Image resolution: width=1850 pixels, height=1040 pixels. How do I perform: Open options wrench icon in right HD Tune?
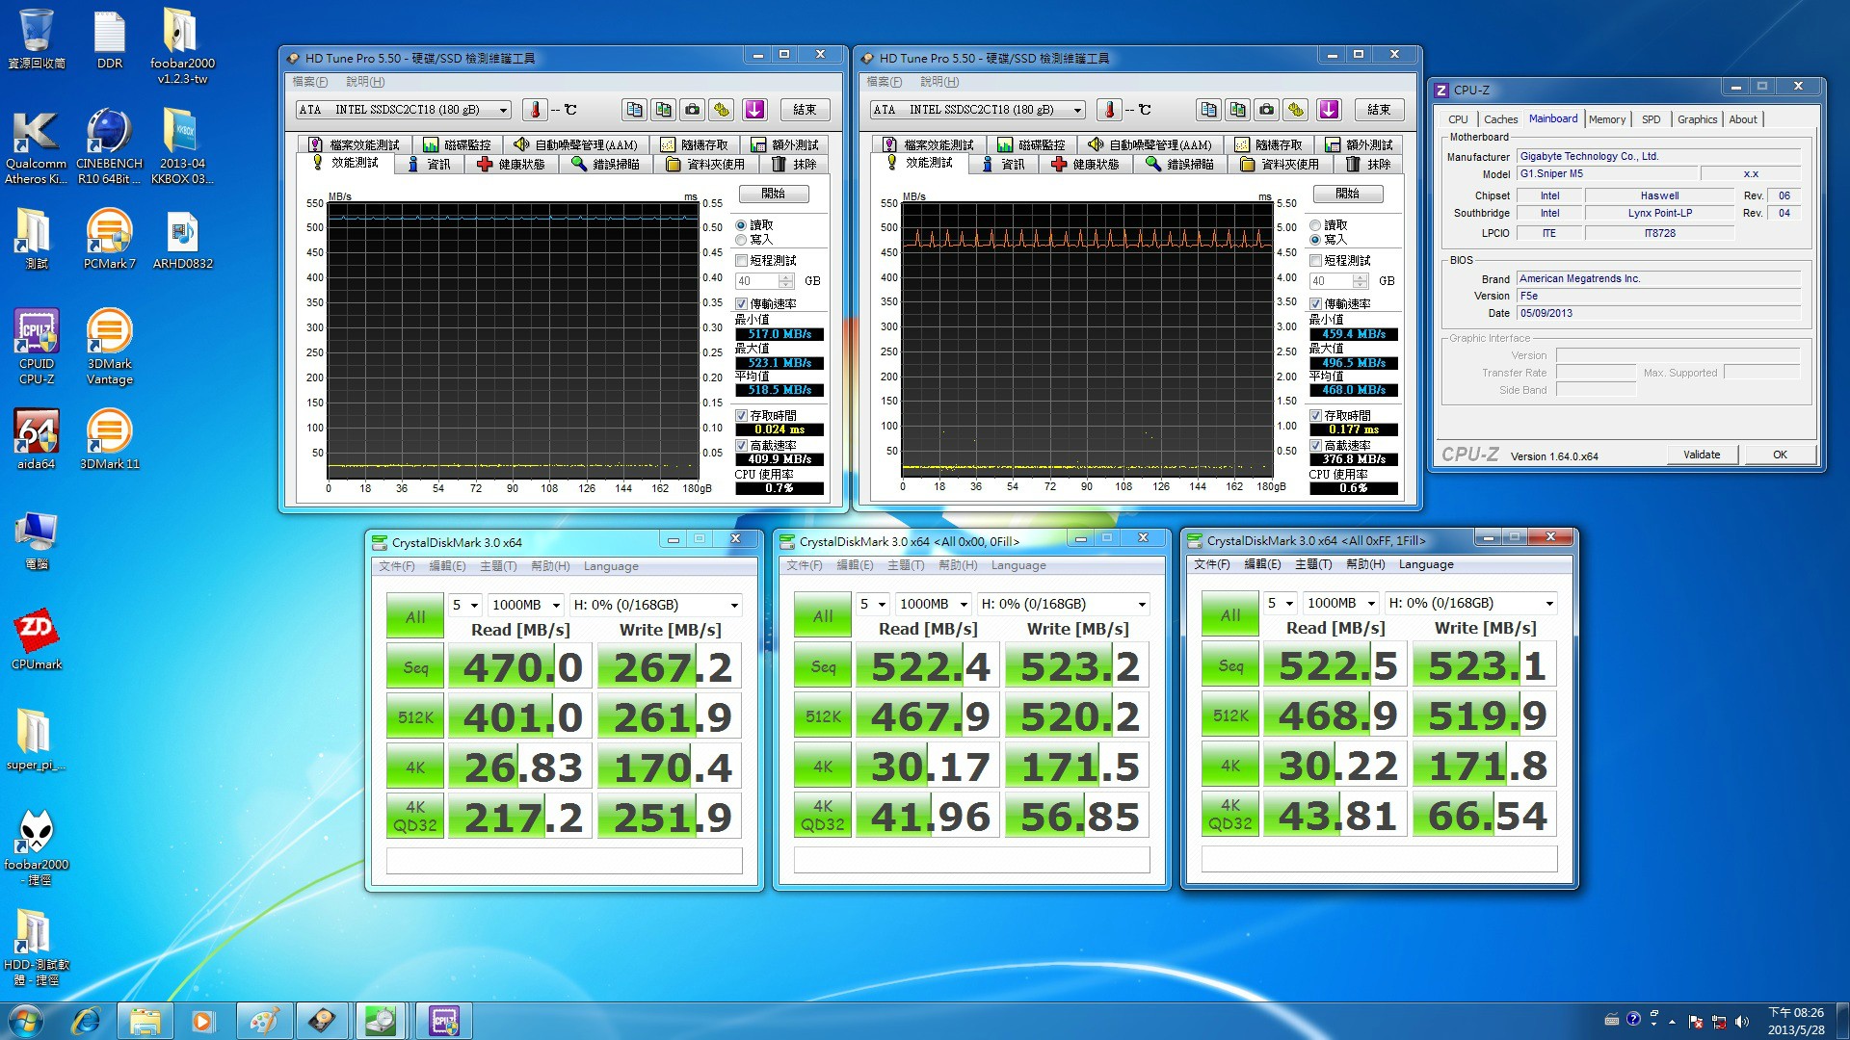coord(1295,110)
